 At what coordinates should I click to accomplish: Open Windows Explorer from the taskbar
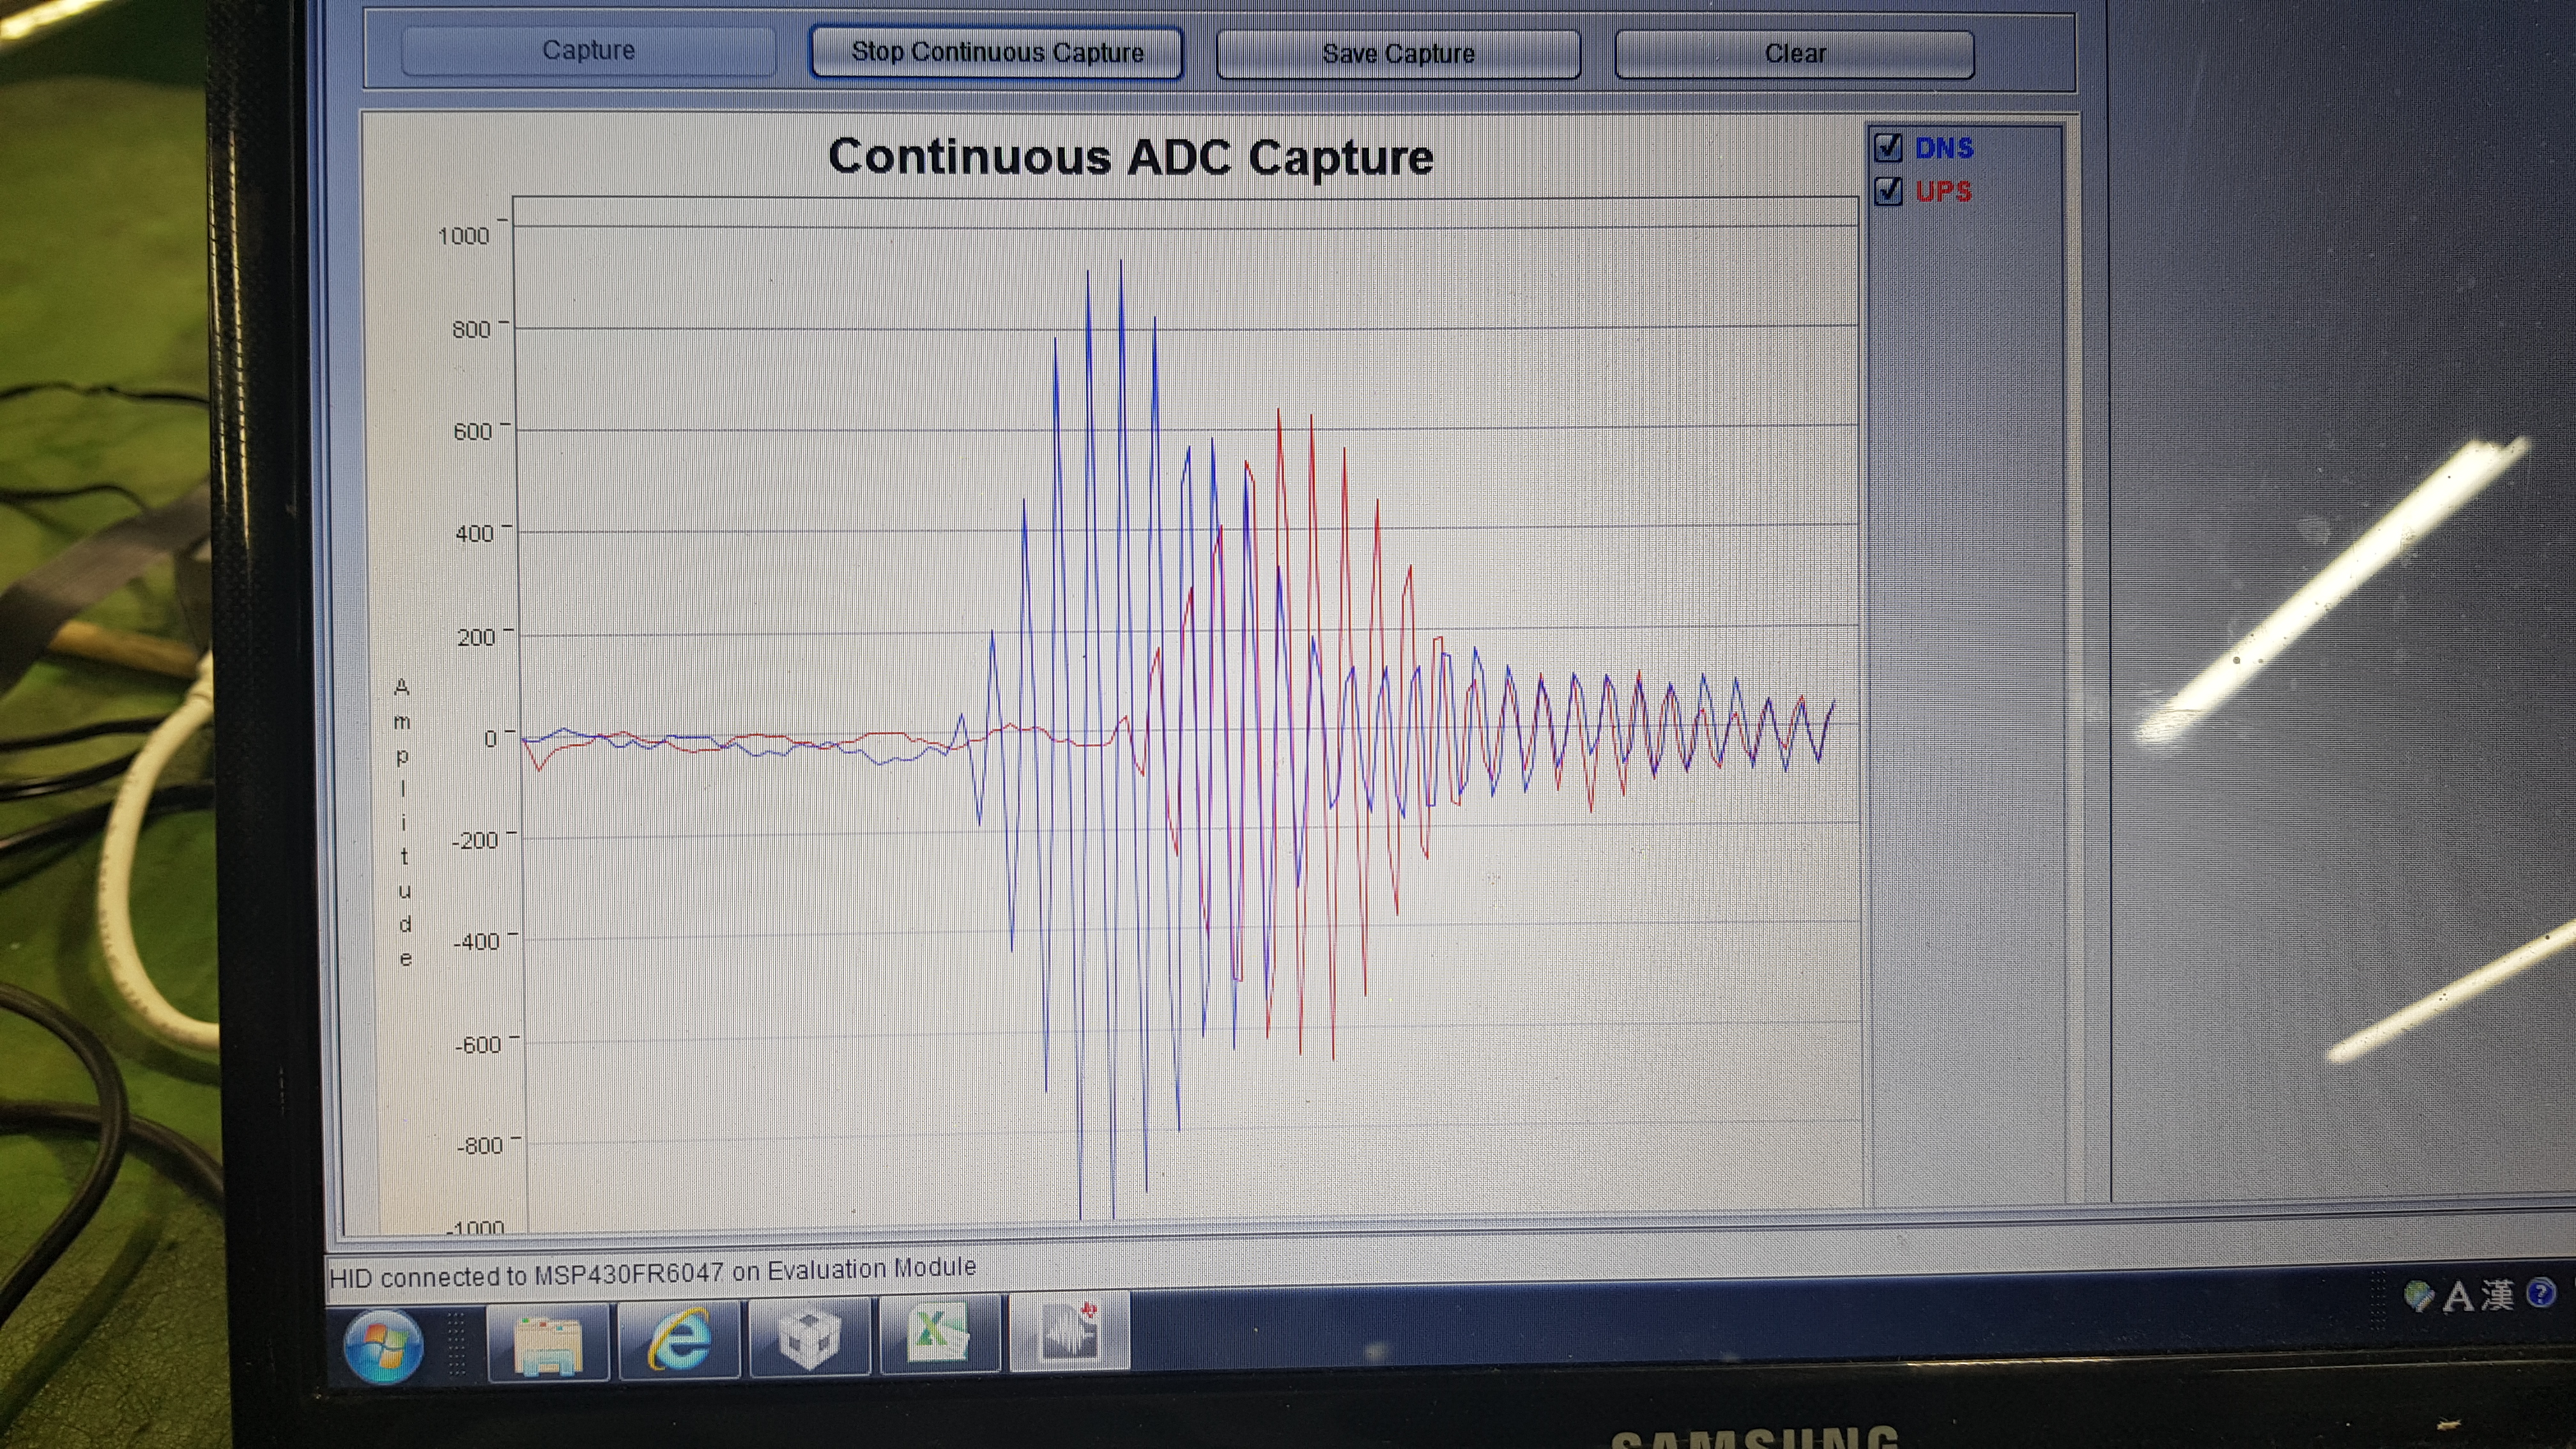coord(548,1342)
